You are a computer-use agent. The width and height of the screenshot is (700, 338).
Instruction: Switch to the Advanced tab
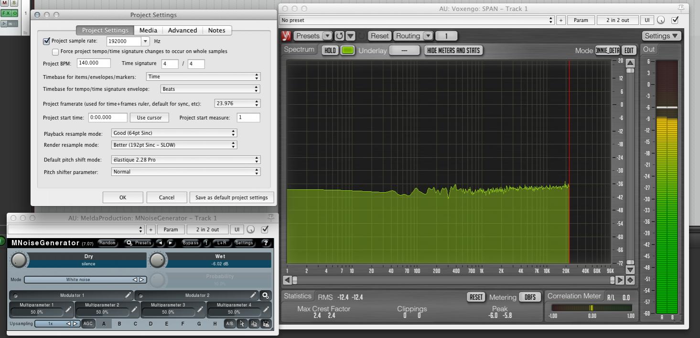tap(183, 30)
